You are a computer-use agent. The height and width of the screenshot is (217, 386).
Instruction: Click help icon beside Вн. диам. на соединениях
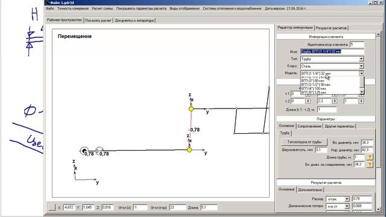coord(370,165)
